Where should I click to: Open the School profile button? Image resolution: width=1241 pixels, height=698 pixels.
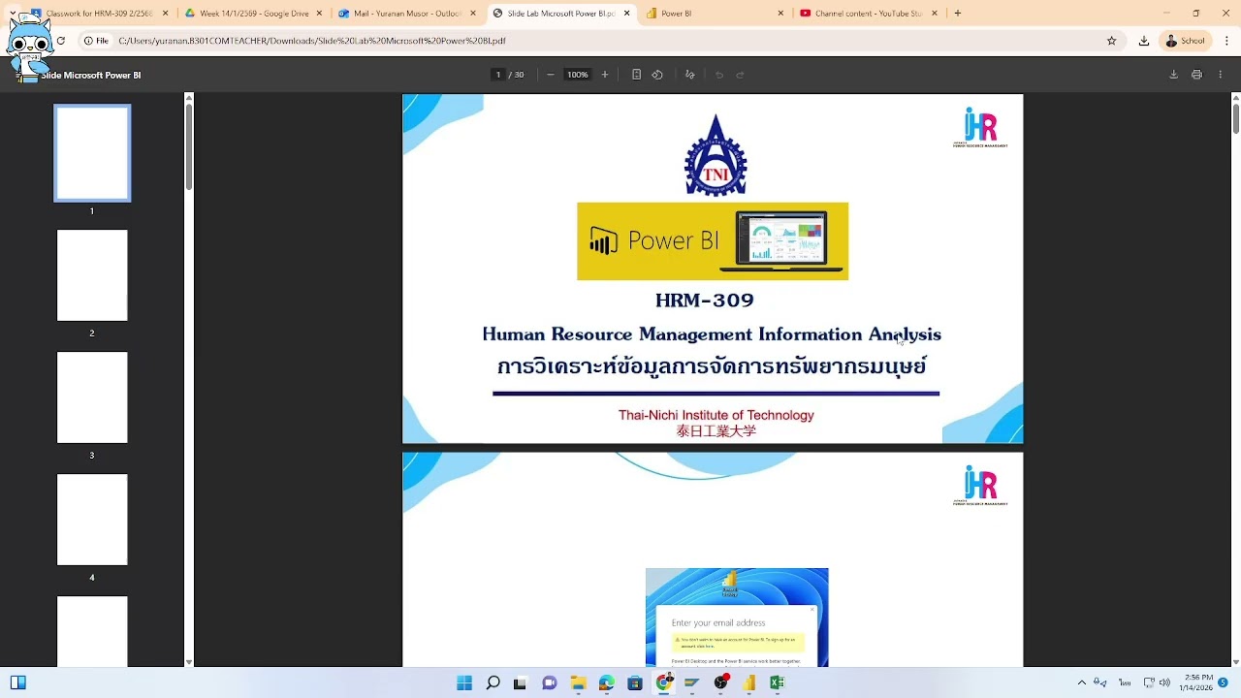pos(1185,41)
